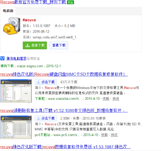The width and height of the screenshot is (161, 151).
Task: Click the green 高速下载 button
Action: [35, 45]
